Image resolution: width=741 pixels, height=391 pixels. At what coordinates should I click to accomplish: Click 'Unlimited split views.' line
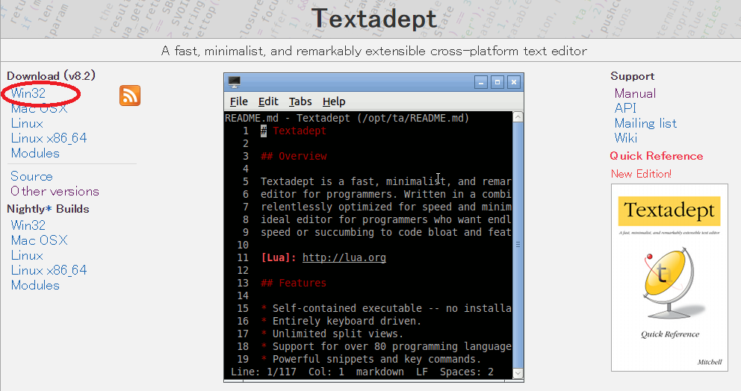338,334
